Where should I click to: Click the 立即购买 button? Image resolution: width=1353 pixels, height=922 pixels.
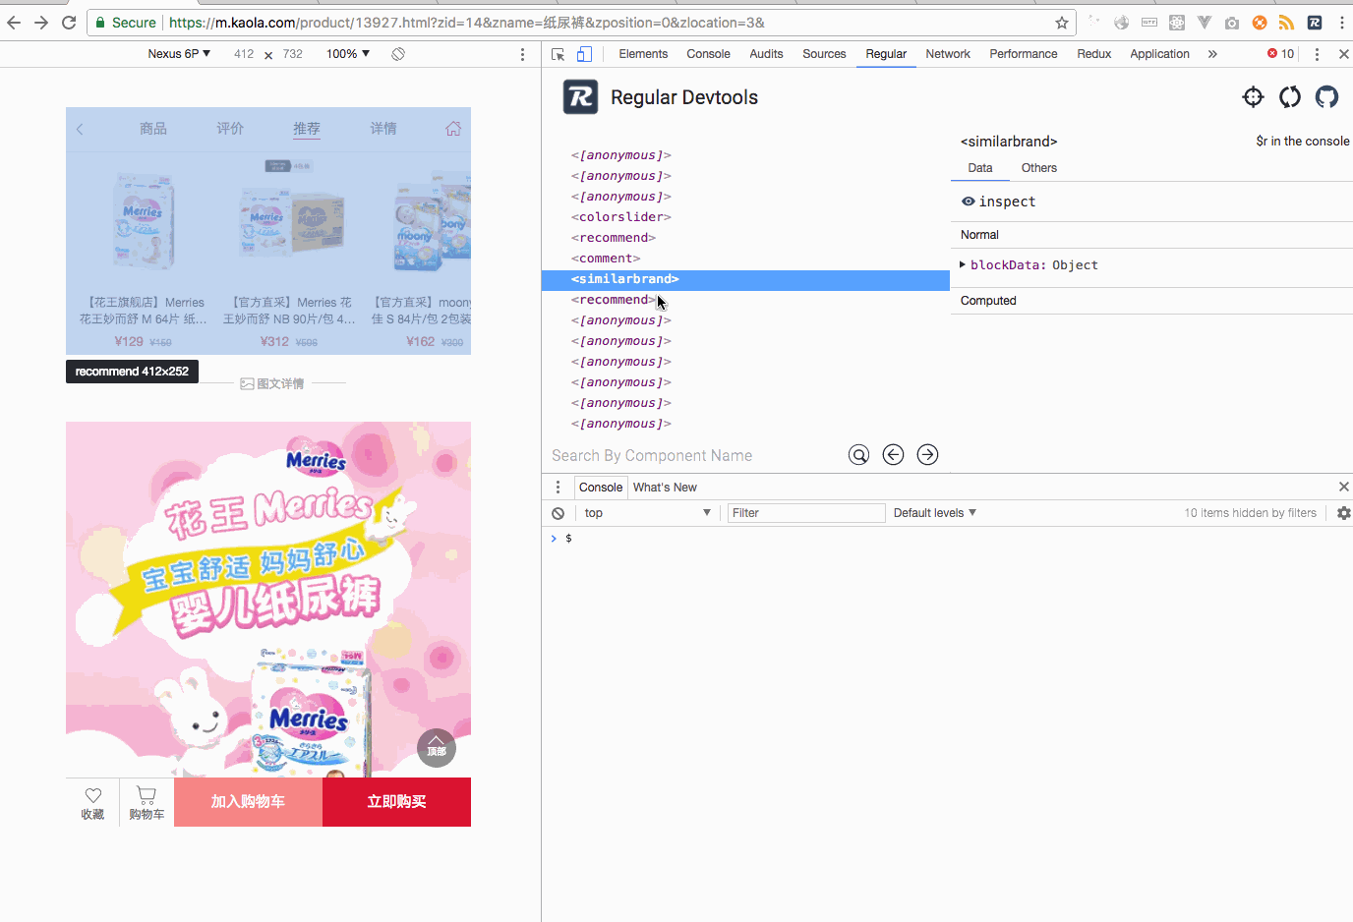point(396,802)
